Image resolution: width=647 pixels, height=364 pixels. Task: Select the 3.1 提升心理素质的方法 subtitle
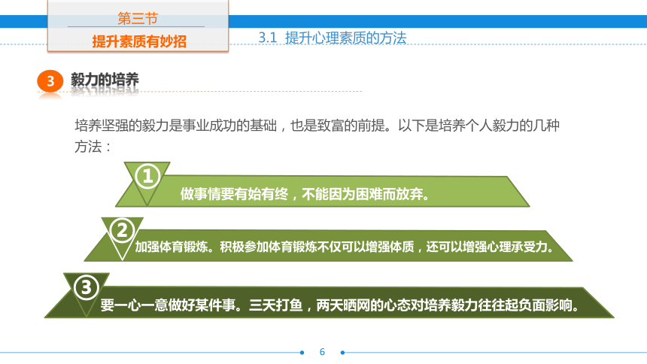tap(333, 38)
